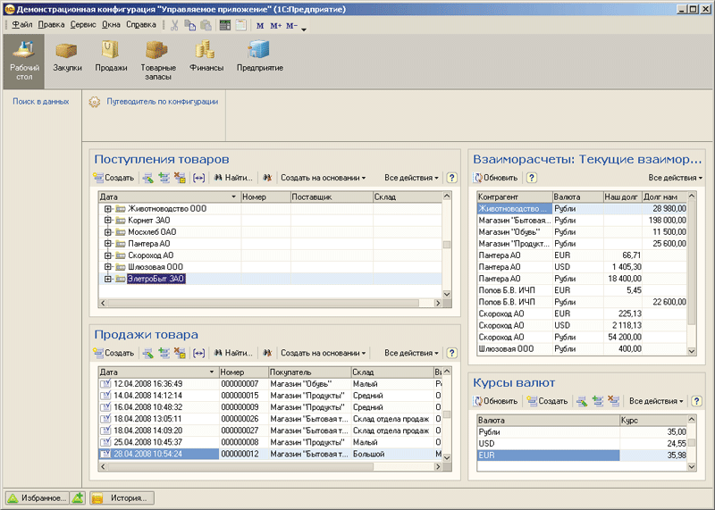Screen dimensions: 715x510
Task: Click the M+ memory button in toolbar
Action: point(275,25)
